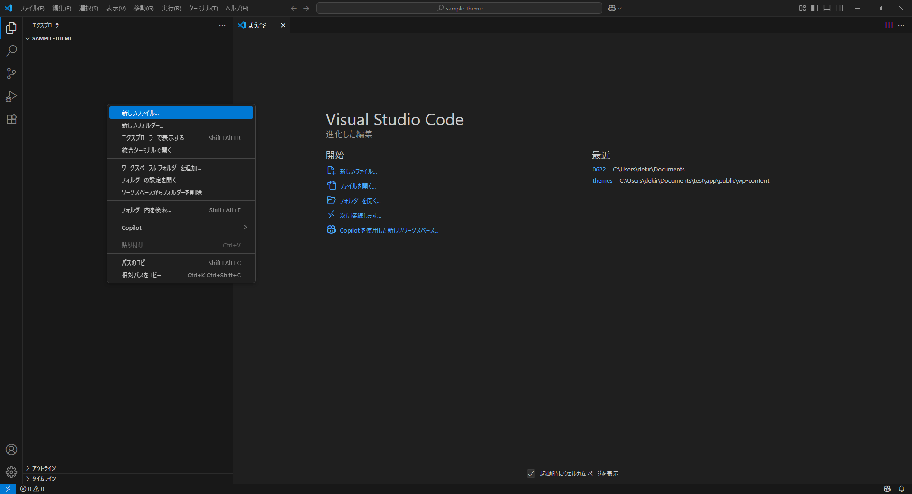Viewport: 912px width, 494px height.
Task: Click the Copilot status bar icon
Action: [x=887, y=489]
